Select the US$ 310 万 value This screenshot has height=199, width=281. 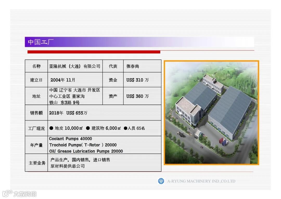tap(137, 80)
